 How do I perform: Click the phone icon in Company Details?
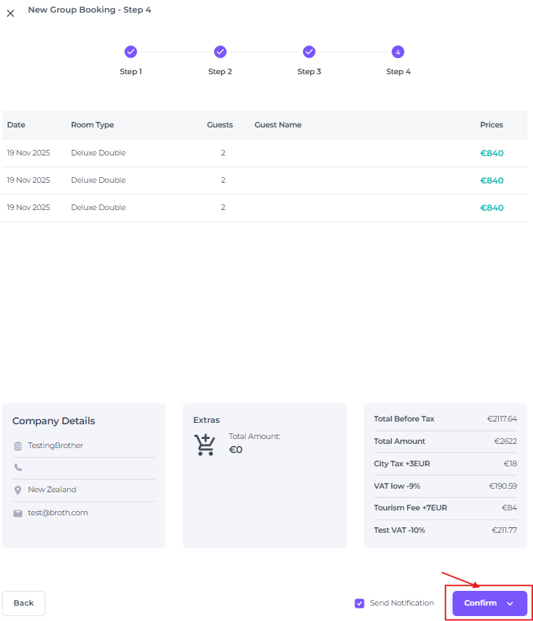[18, 468]
